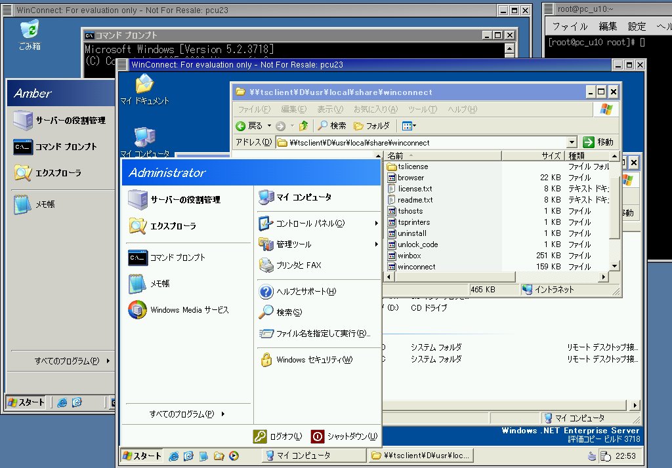Click the シャットダウン button
Viewport: 672px width, 468px height.
344,437
